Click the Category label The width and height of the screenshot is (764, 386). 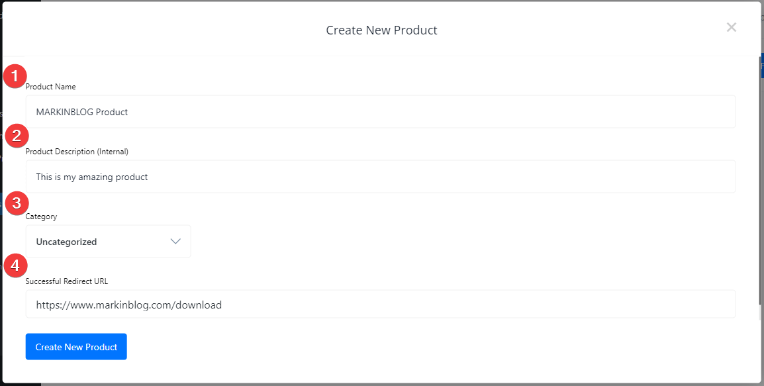click(x=41, y=216)
